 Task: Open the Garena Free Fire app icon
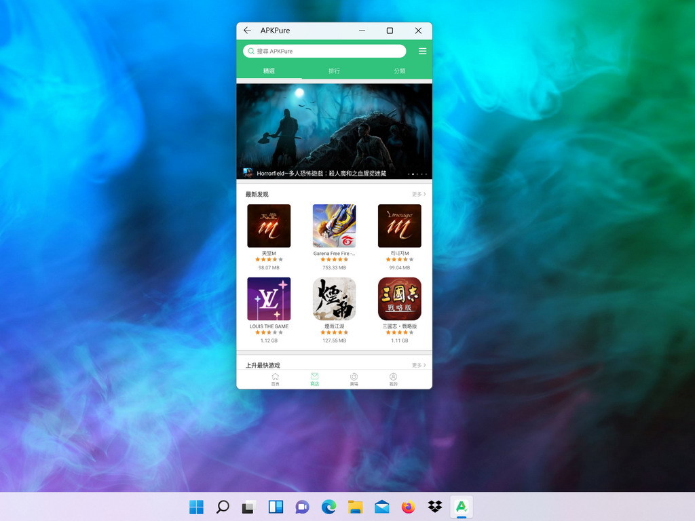click(334, 226)
